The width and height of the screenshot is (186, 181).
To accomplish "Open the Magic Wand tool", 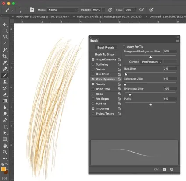I will click(4, 50).
